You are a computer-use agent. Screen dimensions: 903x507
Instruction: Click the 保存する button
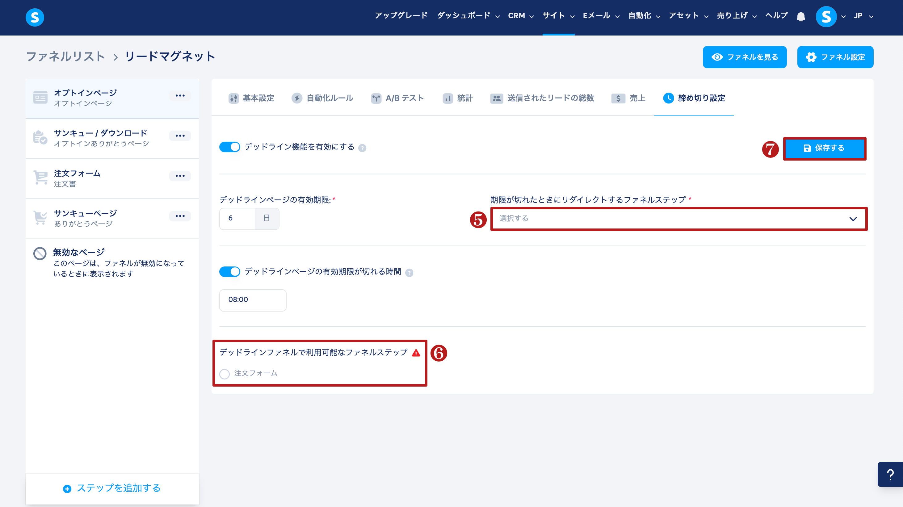(824, 148)
